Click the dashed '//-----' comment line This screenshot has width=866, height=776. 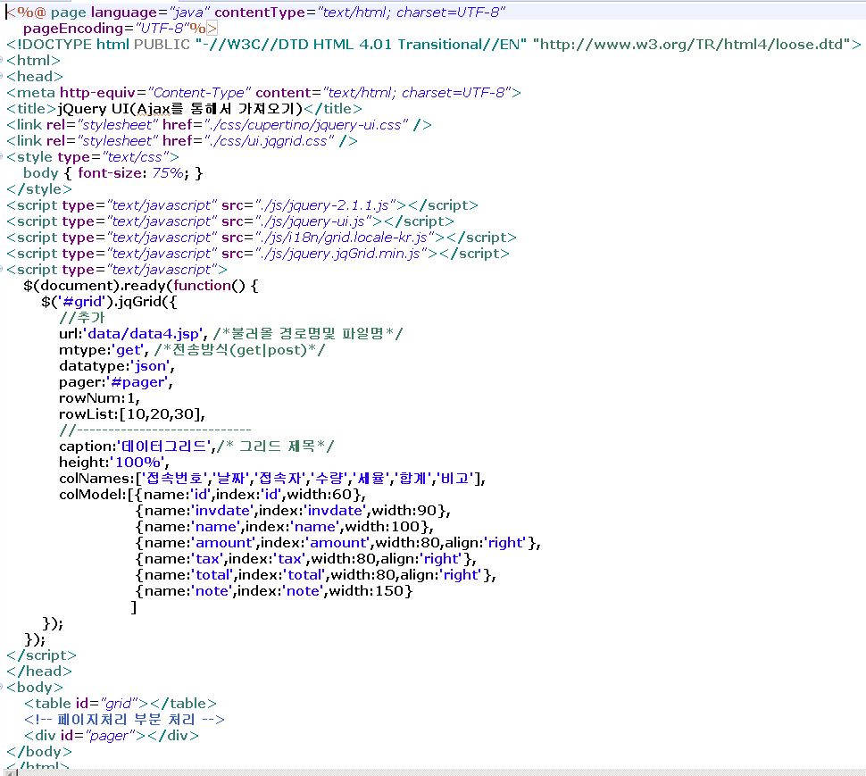coord(155,430)
